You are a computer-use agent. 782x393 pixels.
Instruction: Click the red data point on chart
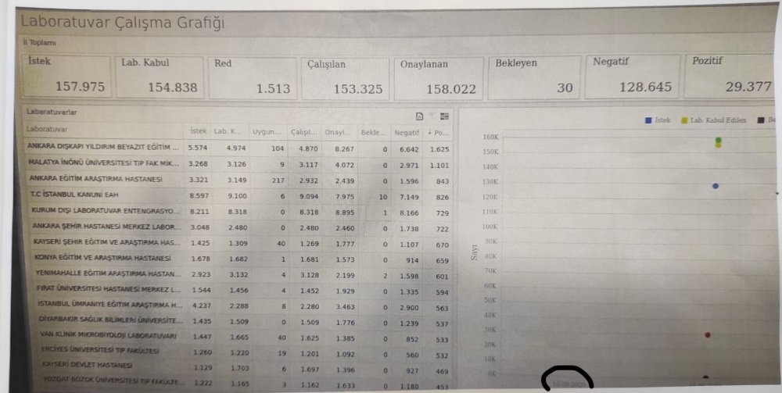707,334
